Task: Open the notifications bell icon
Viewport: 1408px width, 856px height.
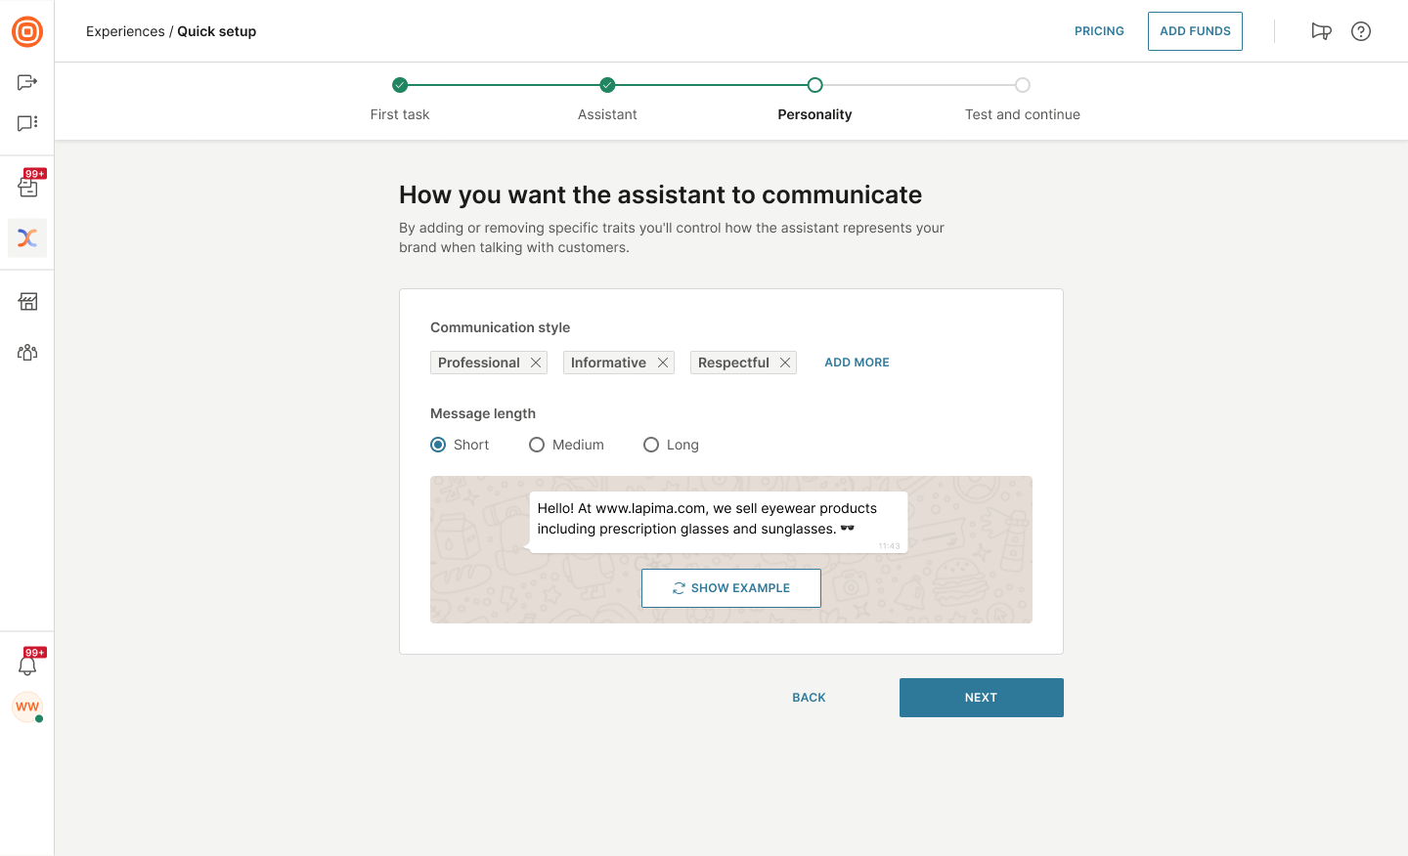Action: pos(27,664)
